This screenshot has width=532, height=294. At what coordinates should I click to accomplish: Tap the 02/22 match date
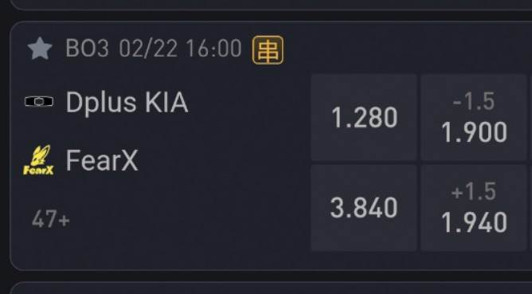148,49
